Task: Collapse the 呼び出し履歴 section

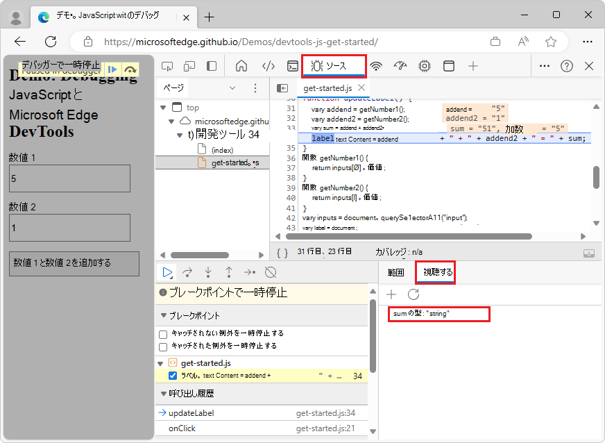Action: [164, 394]
